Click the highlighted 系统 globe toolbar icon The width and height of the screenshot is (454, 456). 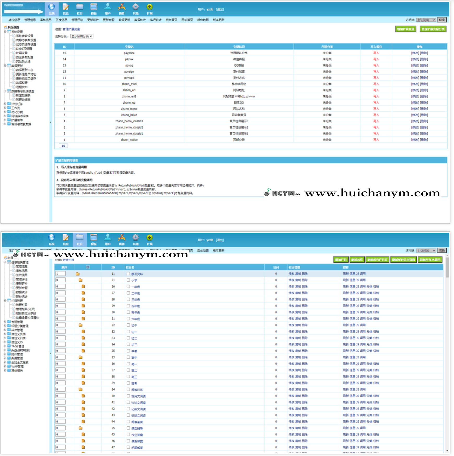(x=51, y=9)
